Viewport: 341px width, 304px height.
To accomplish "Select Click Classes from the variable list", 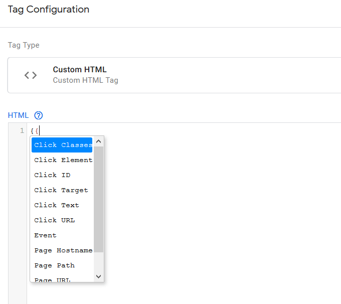I will [x=63, y=145].
